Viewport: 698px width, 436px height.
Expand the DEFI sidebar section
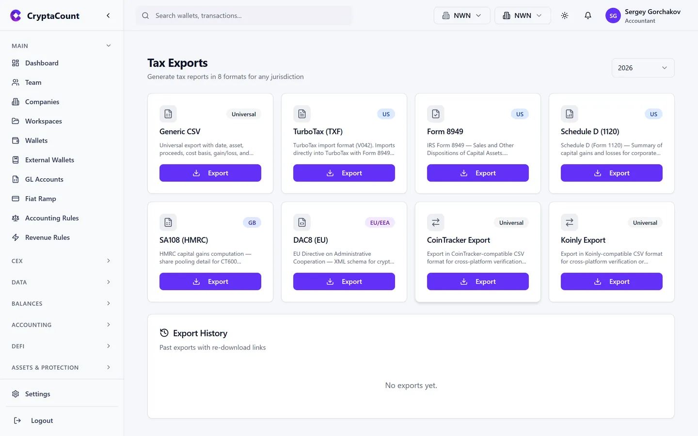pos(62,346)
